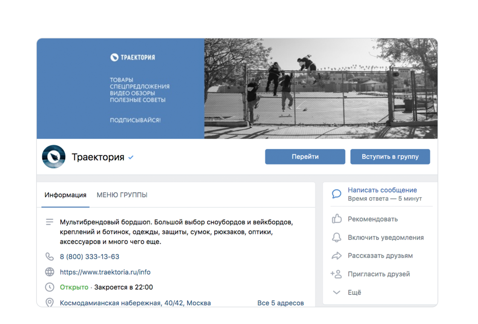Screen dimensions: 478x324
Task: Click the description lines icon
Action: pos(50,222)
